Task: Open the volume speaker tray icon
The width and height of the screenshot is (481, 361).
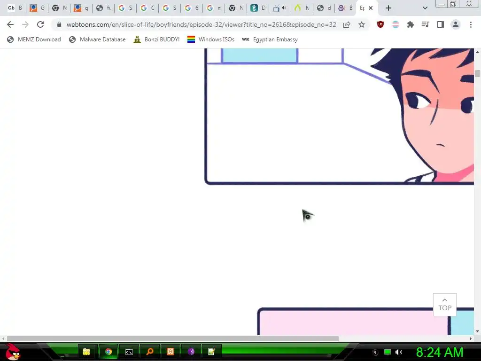Action: tap(398, 352)
